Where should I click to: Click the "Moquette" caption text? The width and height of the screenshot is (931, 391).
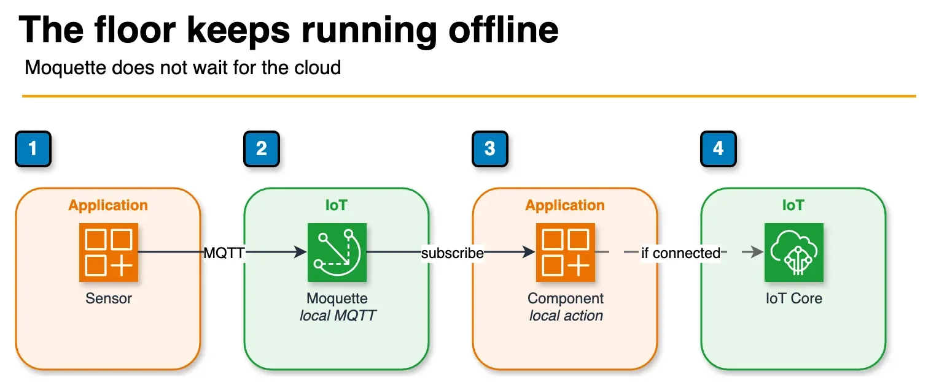(x=337, y=298)
